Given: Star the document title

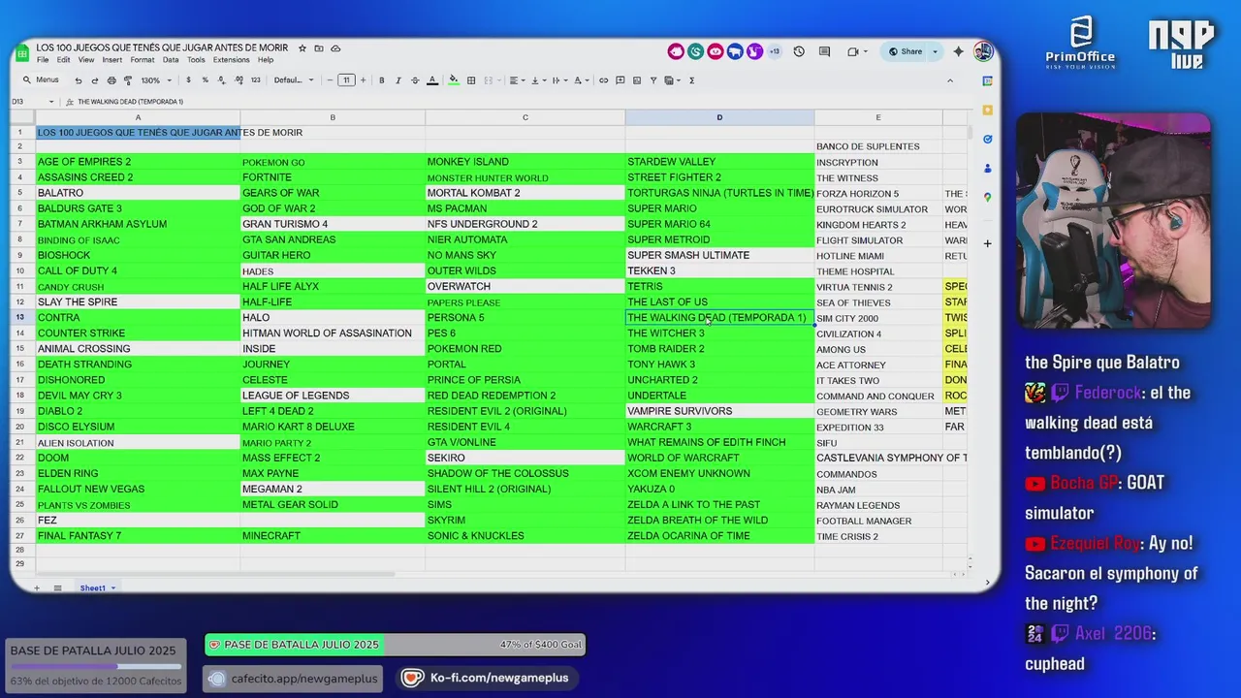Looking at the screenshot, I should click(302, 48).
